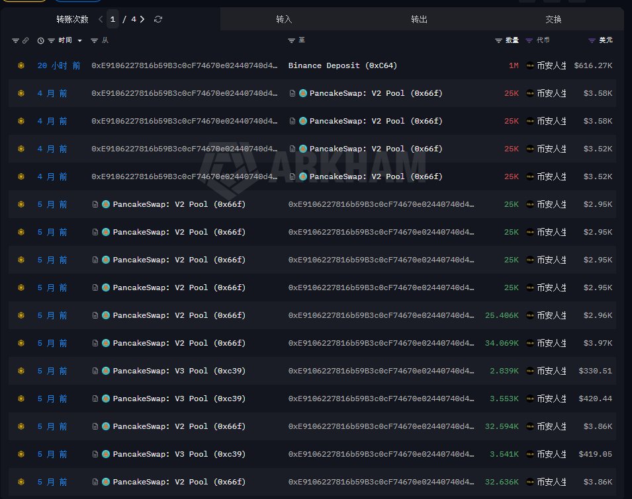This screenshot has height=499, width=632.
Task: Click the $2.96K USD value
Action: [598, 315]
